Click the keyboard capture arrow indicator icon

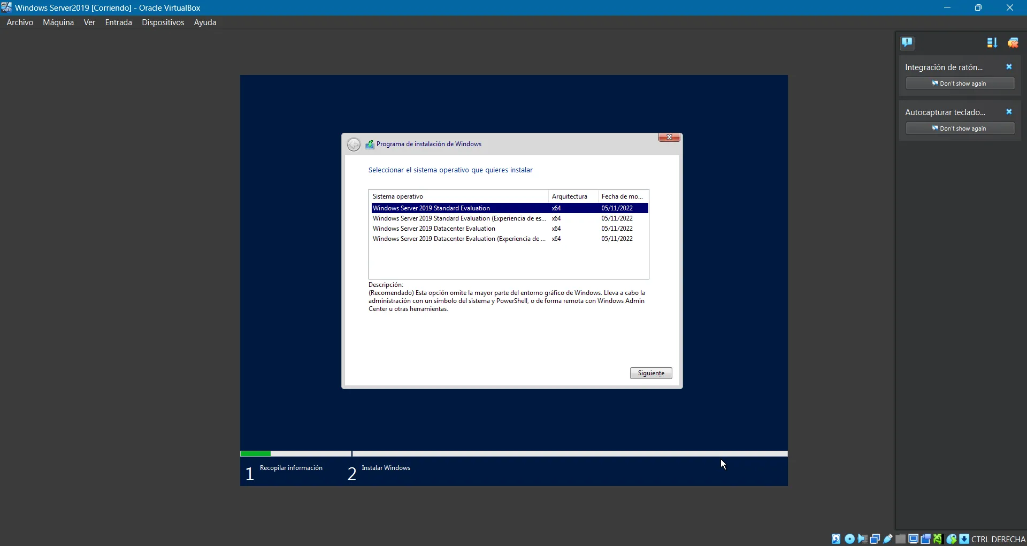964,539
